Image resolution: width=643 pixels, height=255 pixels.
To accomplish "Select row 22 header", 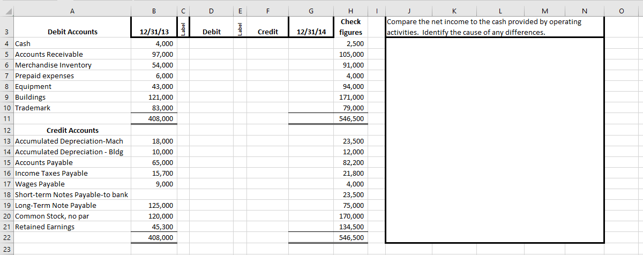I will point(7,237).
